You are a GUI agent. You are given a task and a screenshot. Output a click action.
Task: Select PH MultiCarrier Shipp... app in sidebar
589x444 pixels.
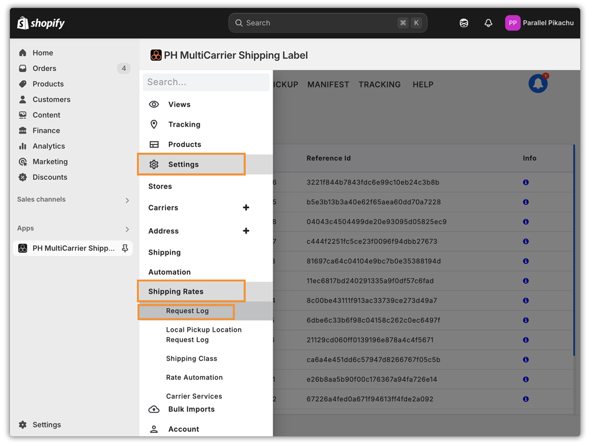(x=73, y=248)
